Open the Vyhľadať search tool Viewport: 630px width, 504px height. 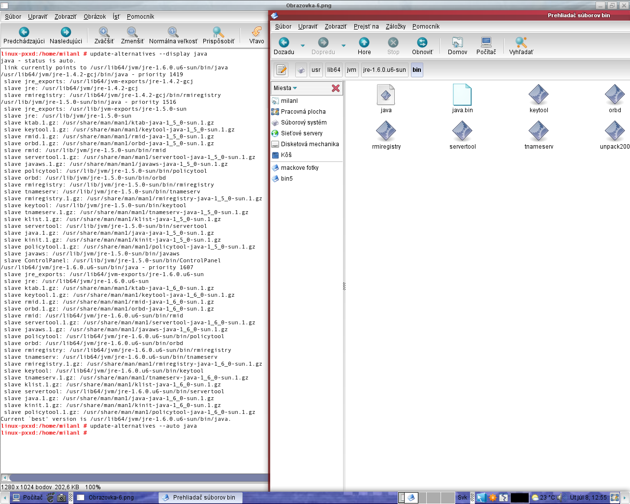(521, 43)
